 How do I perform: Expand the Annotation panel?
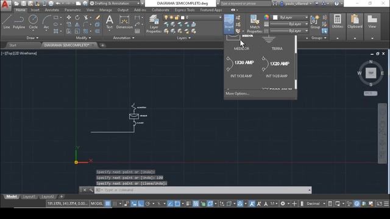click(x=124, y=38)
